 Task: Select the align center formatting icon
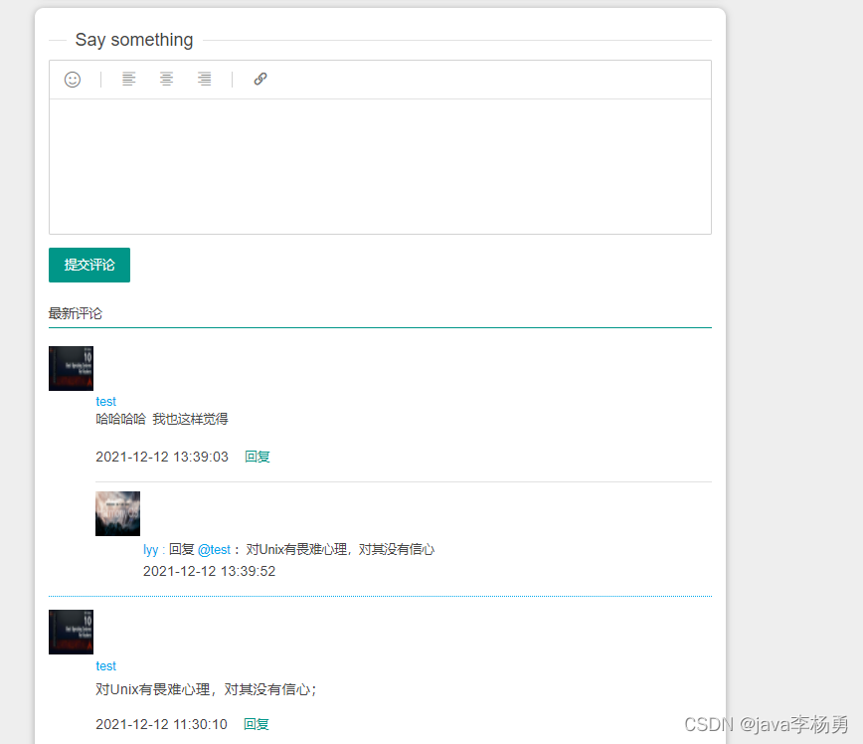pyautogui.click(x=166, y=79)
